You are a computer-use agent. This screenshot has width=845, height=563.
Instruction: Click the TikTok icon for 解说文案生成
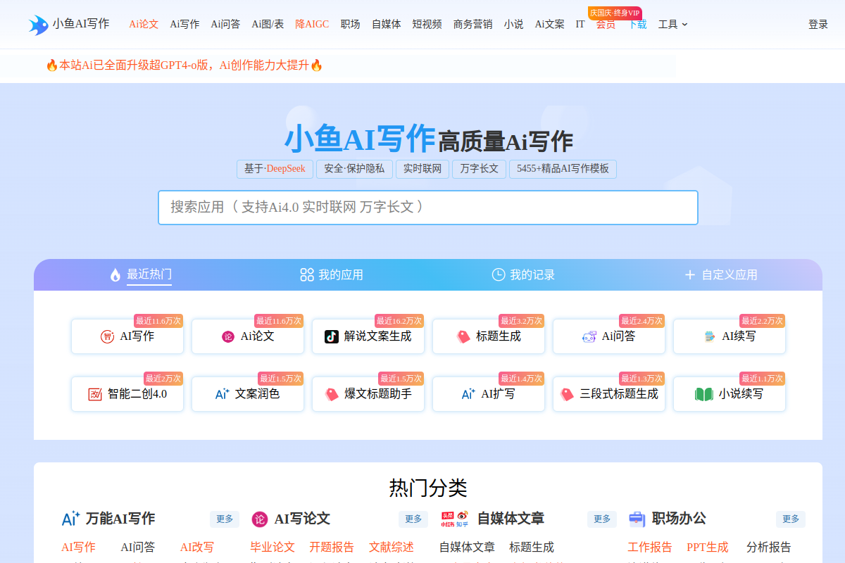pyautogui.click(x=332, y=336)
